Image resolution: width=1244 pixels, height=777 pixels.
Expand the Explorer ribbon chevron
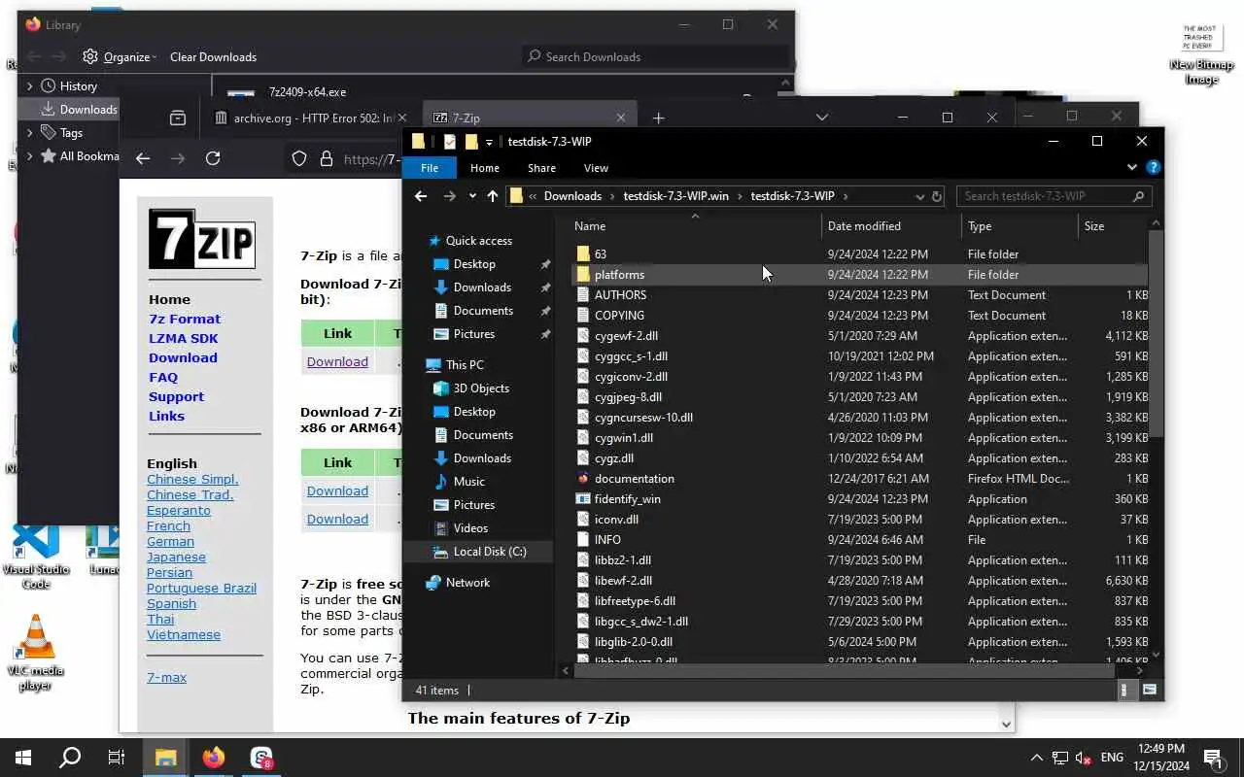tap(1131, 167)
